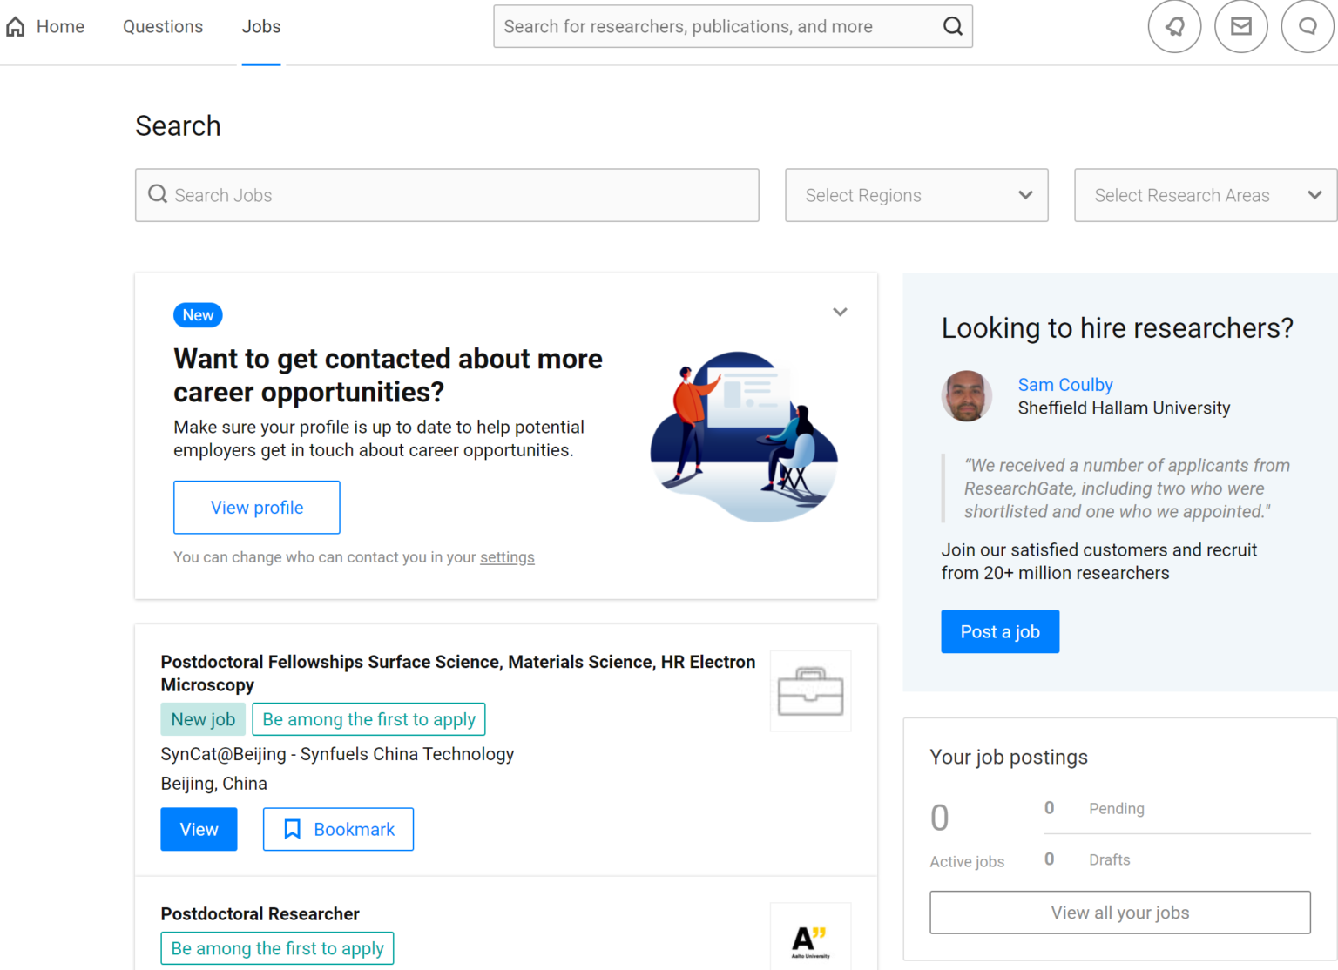Click the briefcase image next to the fellowship listing
The height and width of the screenshot is (970, 1338).
click(x=810, y=690)
